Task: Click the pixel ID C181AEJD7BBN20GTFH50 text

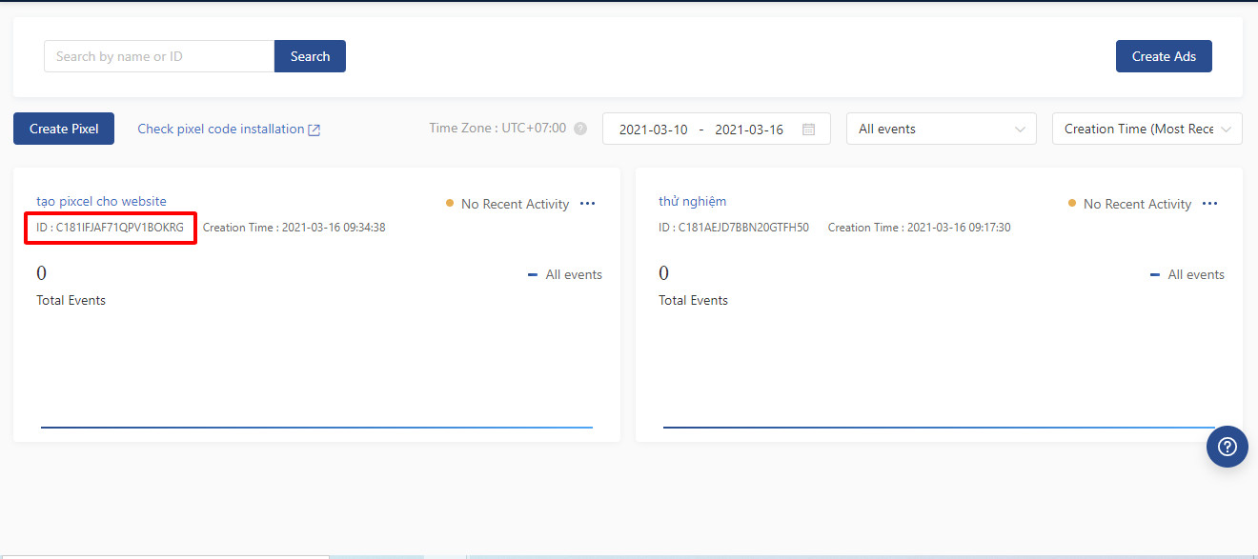Action: point(734,228)
